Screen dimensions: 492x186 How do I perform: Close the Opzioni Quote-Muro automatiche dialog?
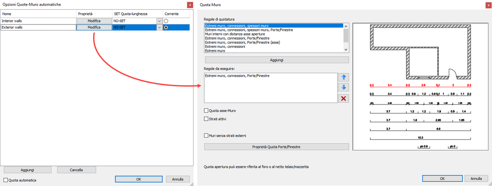[190, 5]
